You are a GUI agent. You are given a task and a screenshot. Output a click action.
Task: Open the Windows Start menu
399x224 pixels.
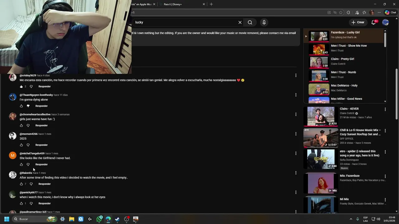(7, 219)
